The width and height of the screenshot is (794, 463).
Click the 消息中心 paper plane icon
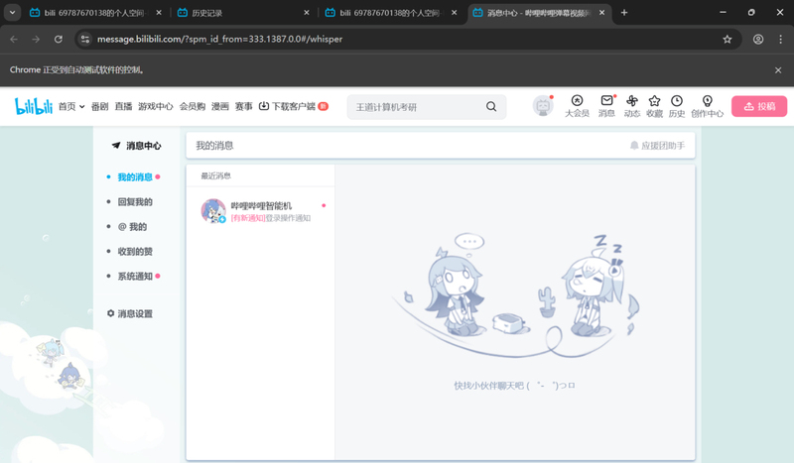116,146
